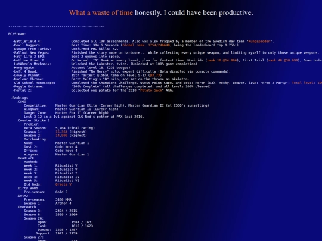Click the Homicide 'rank 16' link
The width and height of the screenshot is (322, 241).
[222, 60]
